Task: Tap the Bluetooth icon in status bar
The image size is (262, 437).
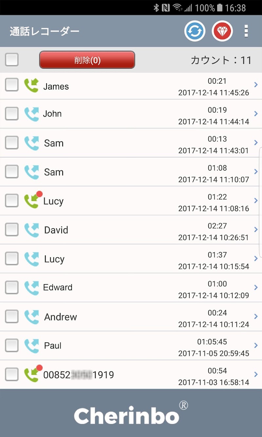Action: coord(156,8)
